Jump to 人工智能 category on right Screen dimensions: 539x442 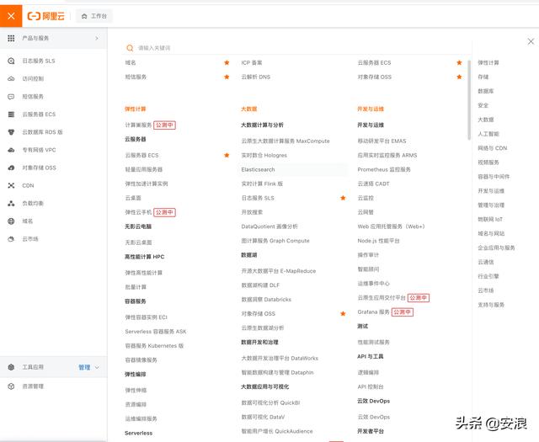[488, 134]
